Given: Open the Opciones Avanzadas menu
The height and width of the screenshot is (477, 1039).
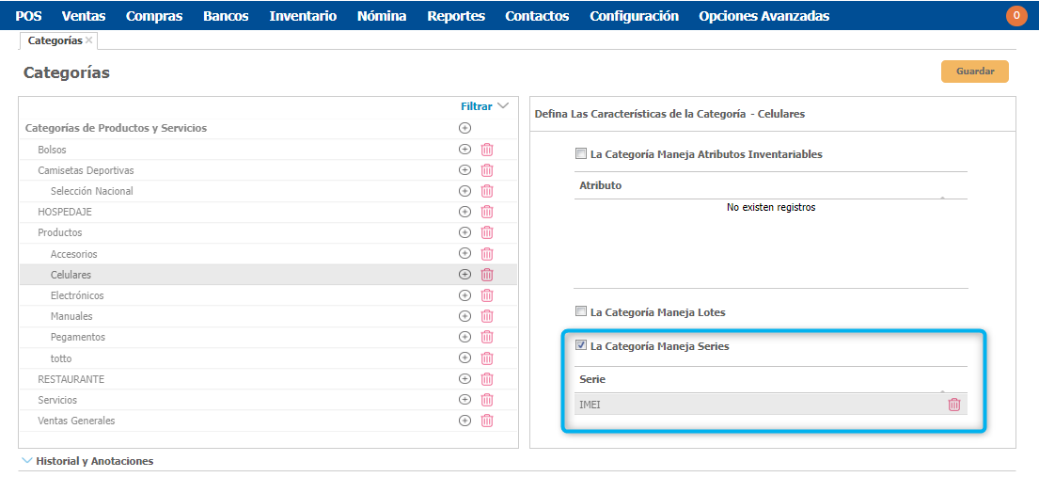Looking at the screenshot, I should tap(764, 16).
